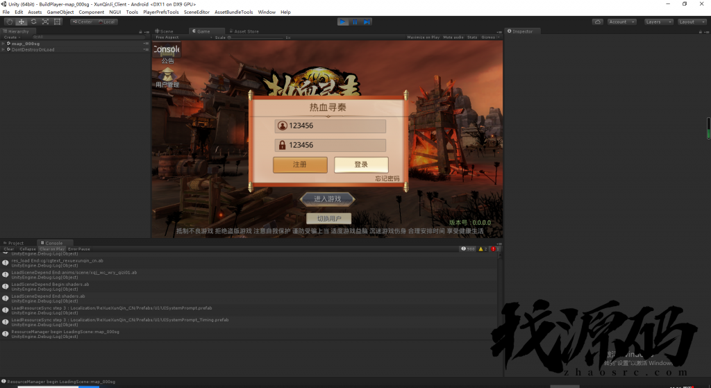Screen dimensions: 711x388
Task: Select the 'LoadSceneDepend Begin:shaders.ab' log entry
Action: 249,287
